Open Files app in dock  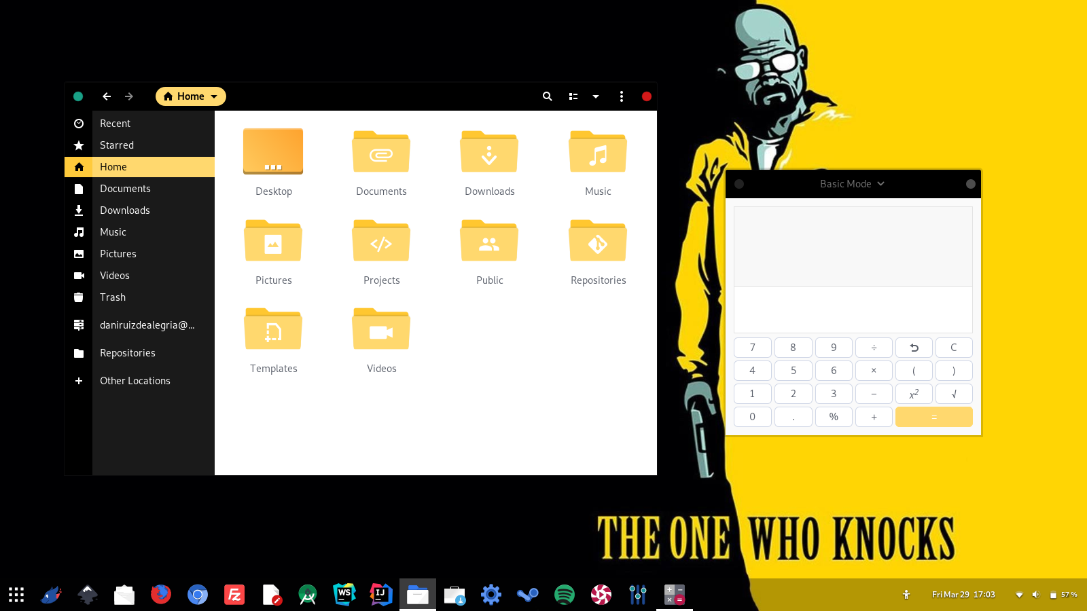418,595
